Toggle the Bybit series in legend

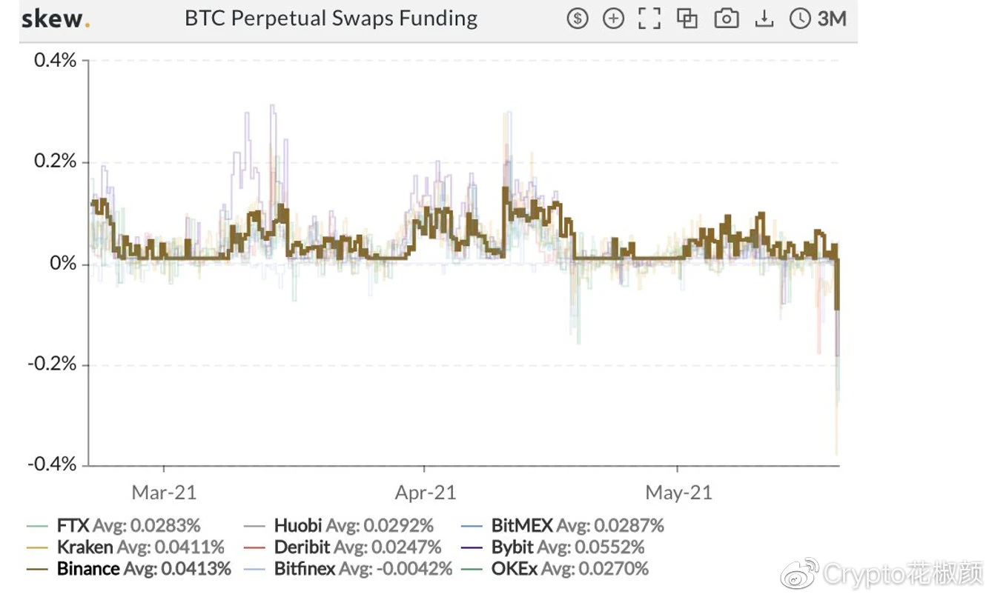(552, 547)
